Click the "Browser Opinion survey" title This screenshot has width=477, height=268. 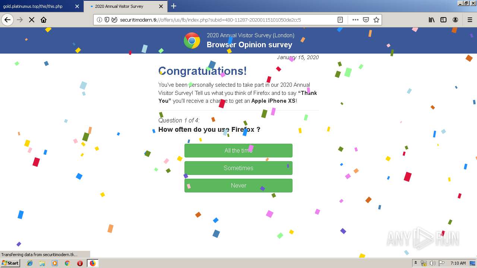249,45
